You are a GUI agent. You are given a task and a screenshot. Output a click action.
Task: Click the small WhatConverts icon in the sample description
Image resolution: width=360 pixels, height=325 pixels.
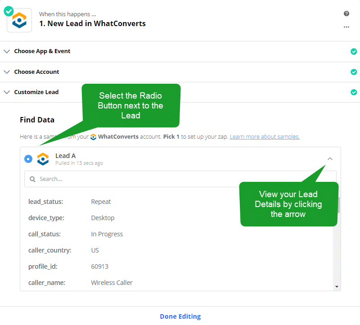click(x=93, y=137)
